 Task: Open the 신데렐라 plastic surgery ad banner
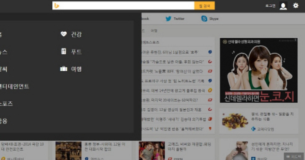[x=258, y=70]
